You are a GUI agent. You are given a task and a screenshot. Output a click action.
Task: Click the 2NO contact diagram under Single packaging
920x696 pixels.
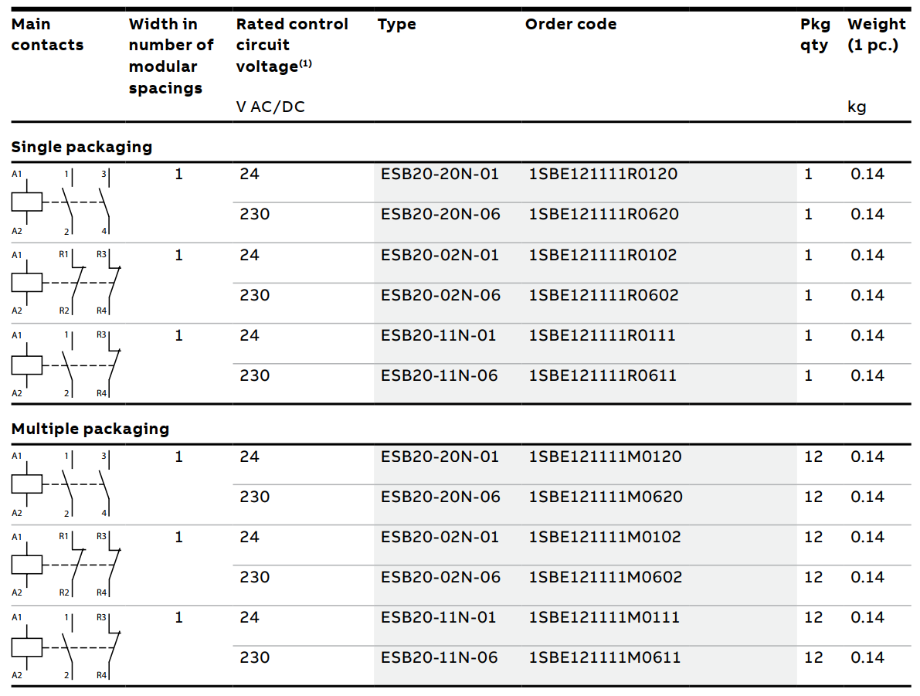[x=61, y=202]
